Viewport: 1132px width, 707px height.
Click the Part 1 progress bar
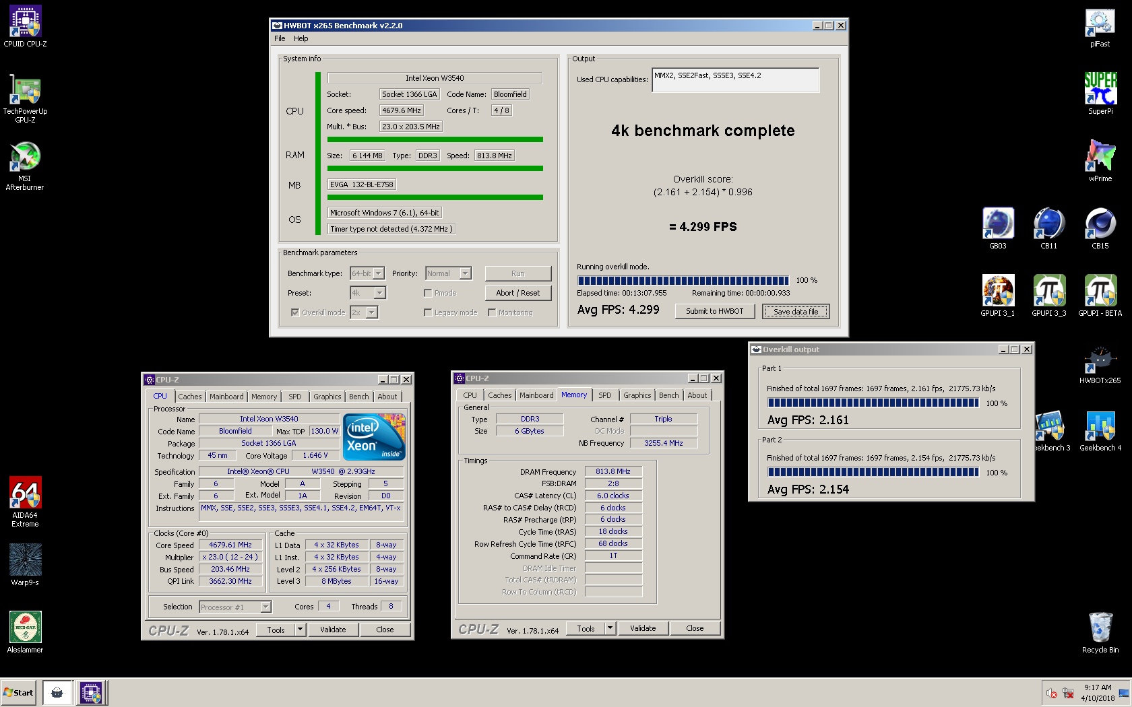pos(873,403)
